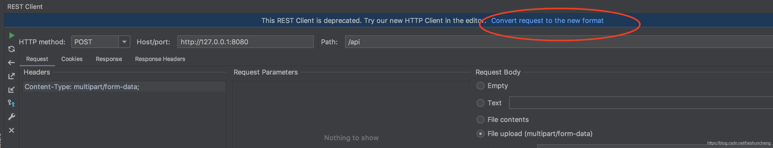Image resolution: width=773 pixels, height=148 pixels.
Task: Click the replay recent requests icon
Action: 12,49
